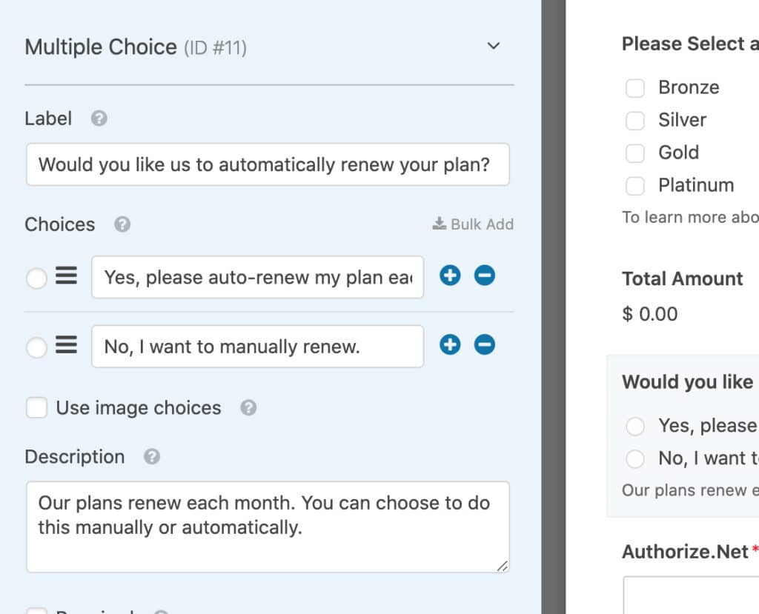
Task: Click the help icon next to Label
Action: coord(99,119)
